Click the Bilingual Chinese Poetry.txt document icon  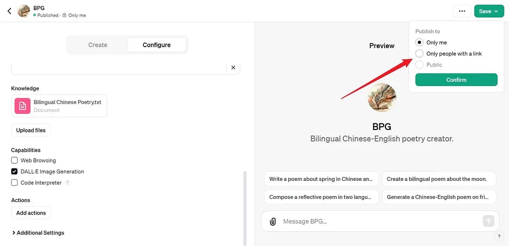[x=22, y=106]
